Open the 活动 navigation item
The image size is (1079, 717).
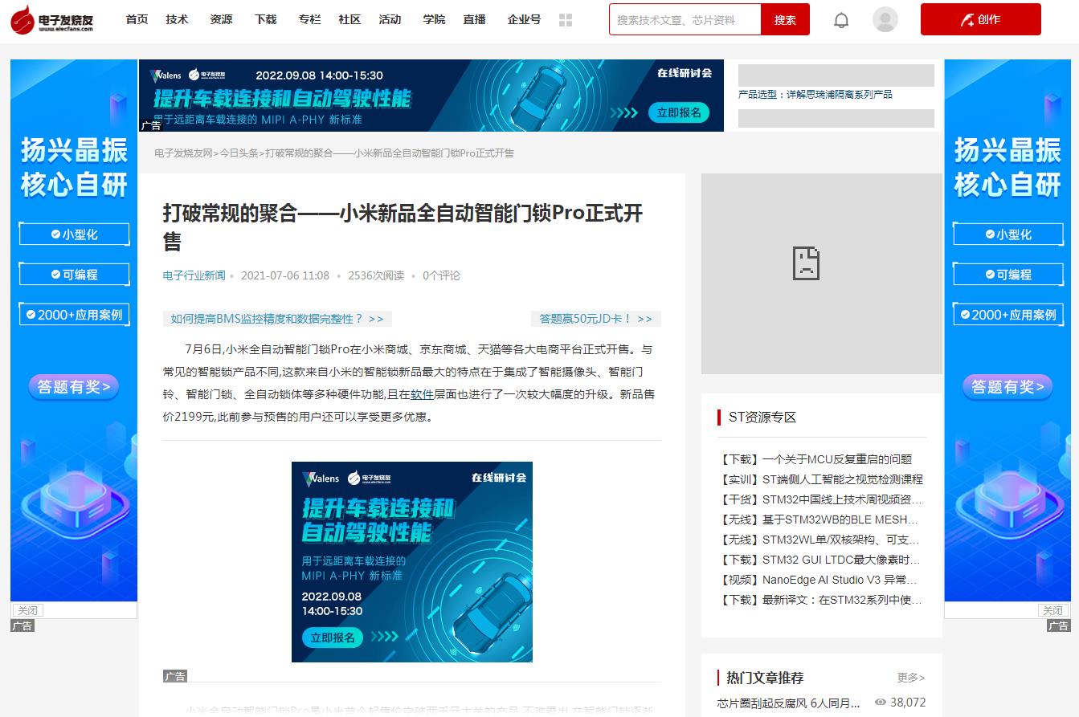pyautogui.click(x=390, y=19)
